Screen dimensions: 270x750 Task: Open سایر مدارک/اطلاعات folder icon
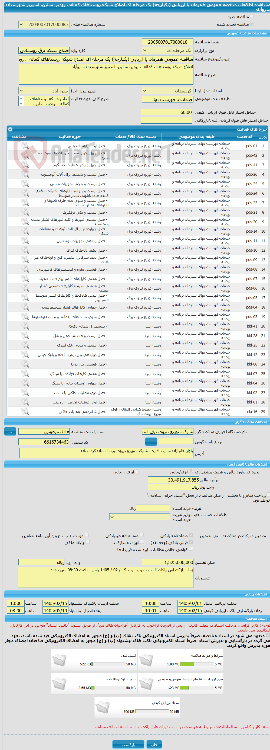tap(60, 684)
